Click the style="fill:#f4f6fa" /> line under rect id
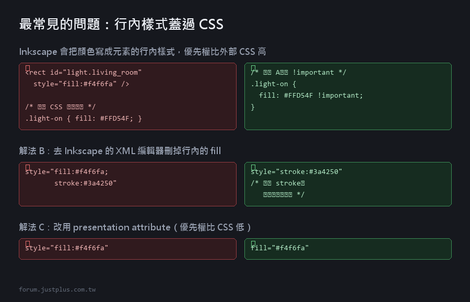Screen dimensions: 470x302 pyautogui.click(x=81, y=84)
